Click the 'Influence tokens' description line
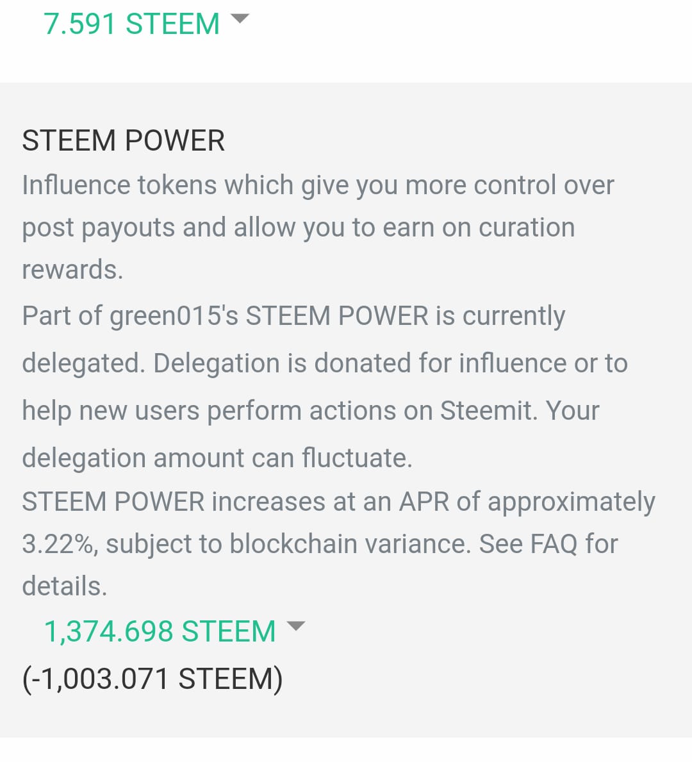The height and width of the screenshot is (762, 692). point(317,185)
